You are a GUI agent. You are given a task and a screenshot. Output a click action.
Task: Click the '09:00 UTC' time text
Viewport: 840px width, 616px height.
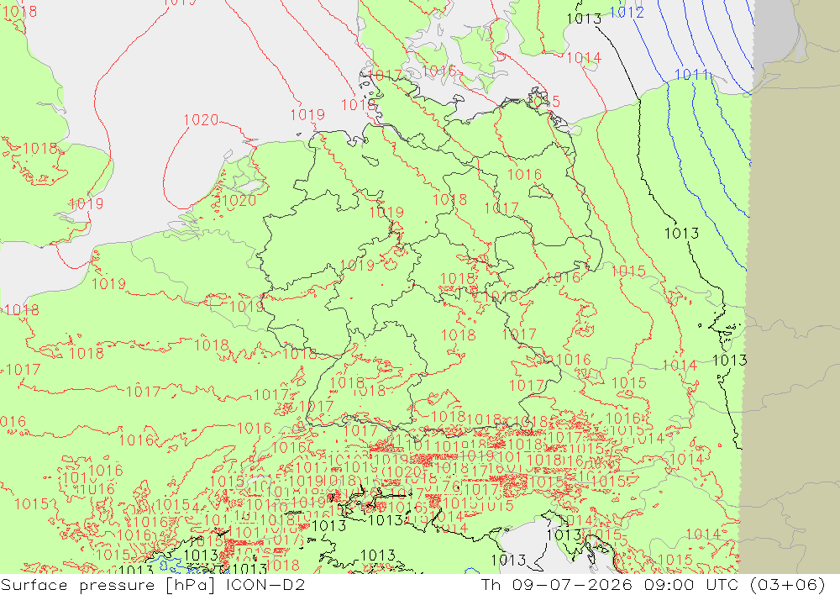tap(691, 585)
